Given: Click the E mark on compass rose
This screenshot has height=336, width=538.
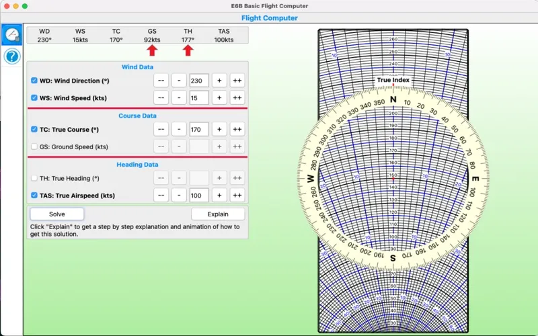Looking at the screenshot, I should 475,179.
